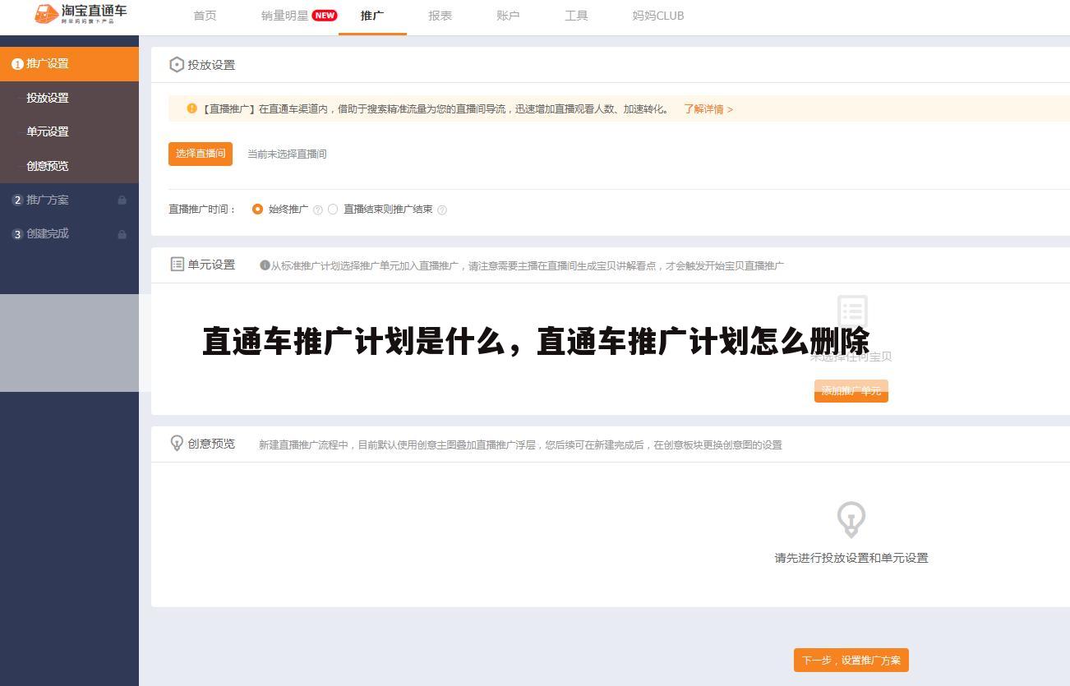Image resolution: width=1070 pixels, height=686 pixels.
Task: Switch to the 报表 tab
Action: tap(440, 15)
